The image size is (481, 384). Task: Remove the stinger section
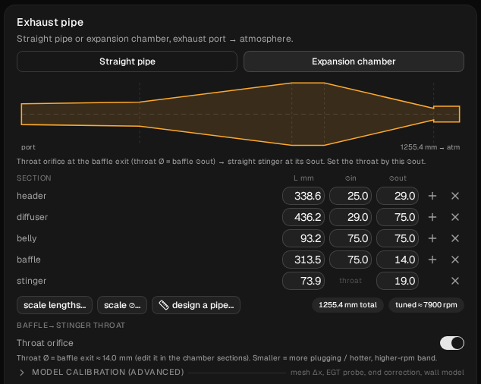pos(455,281)
